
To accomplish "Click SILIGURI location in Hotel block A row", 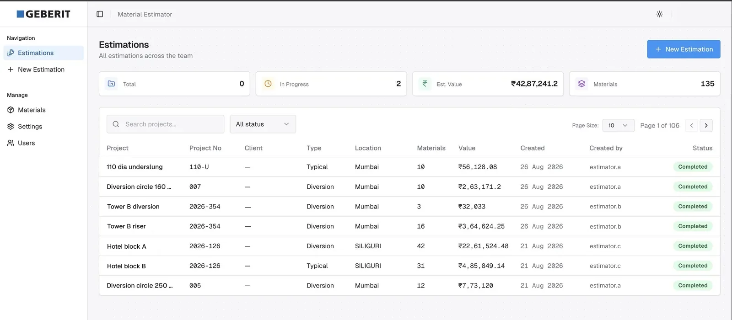I will pos(368,246).
